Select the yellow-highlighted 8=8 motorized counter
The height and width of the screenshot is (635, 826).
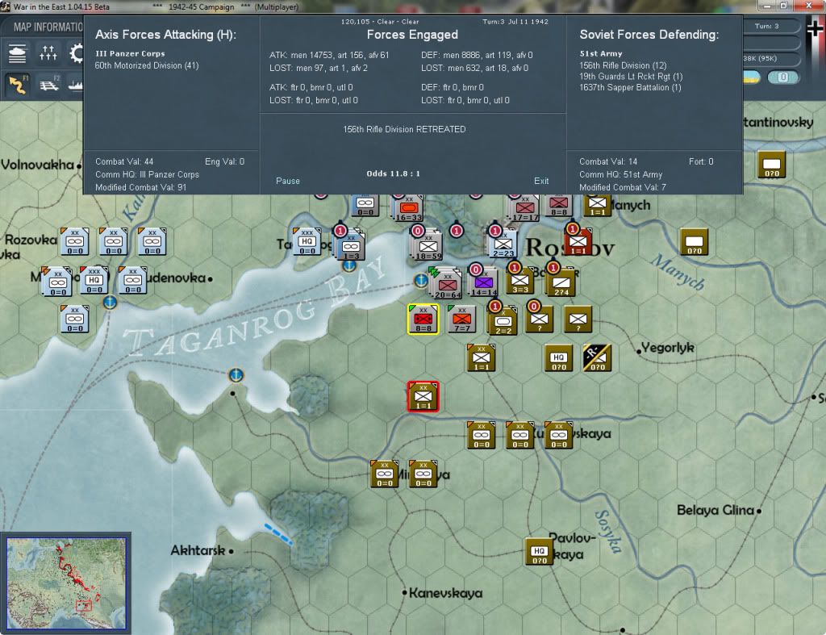click(423, 319)
